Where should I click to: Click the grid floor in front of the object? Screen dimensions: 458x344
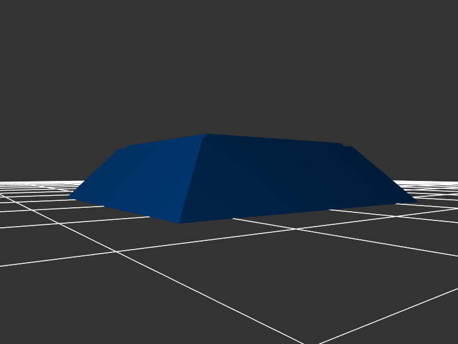coord(229,275)
